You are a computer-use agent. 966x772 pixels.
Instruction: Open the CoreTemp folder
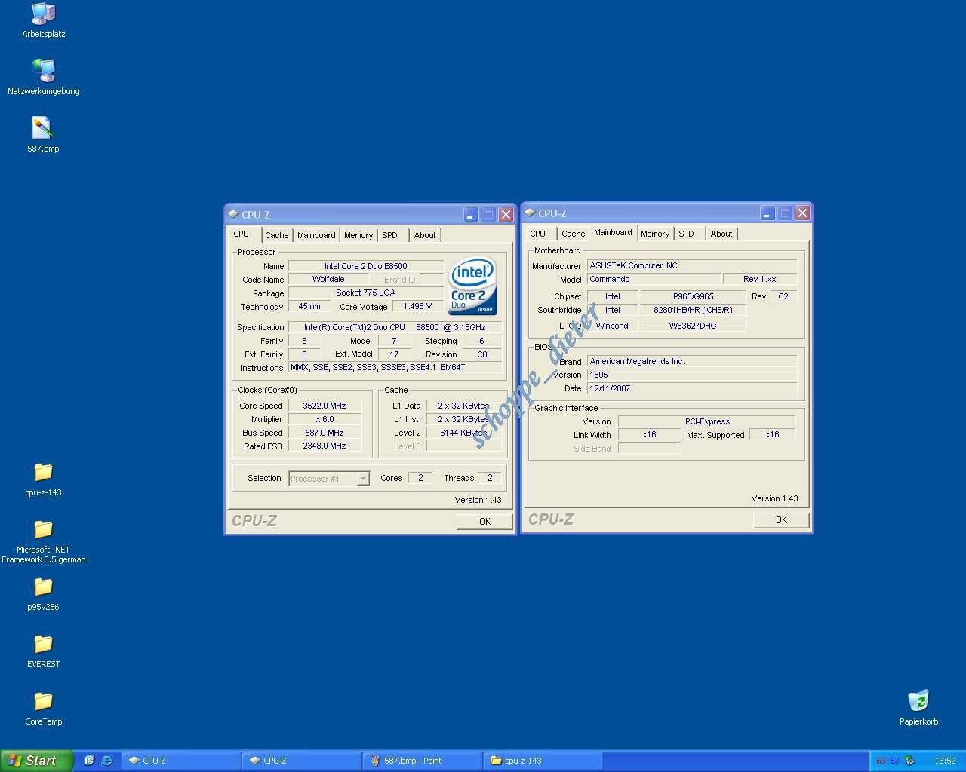tap(43, 708)
